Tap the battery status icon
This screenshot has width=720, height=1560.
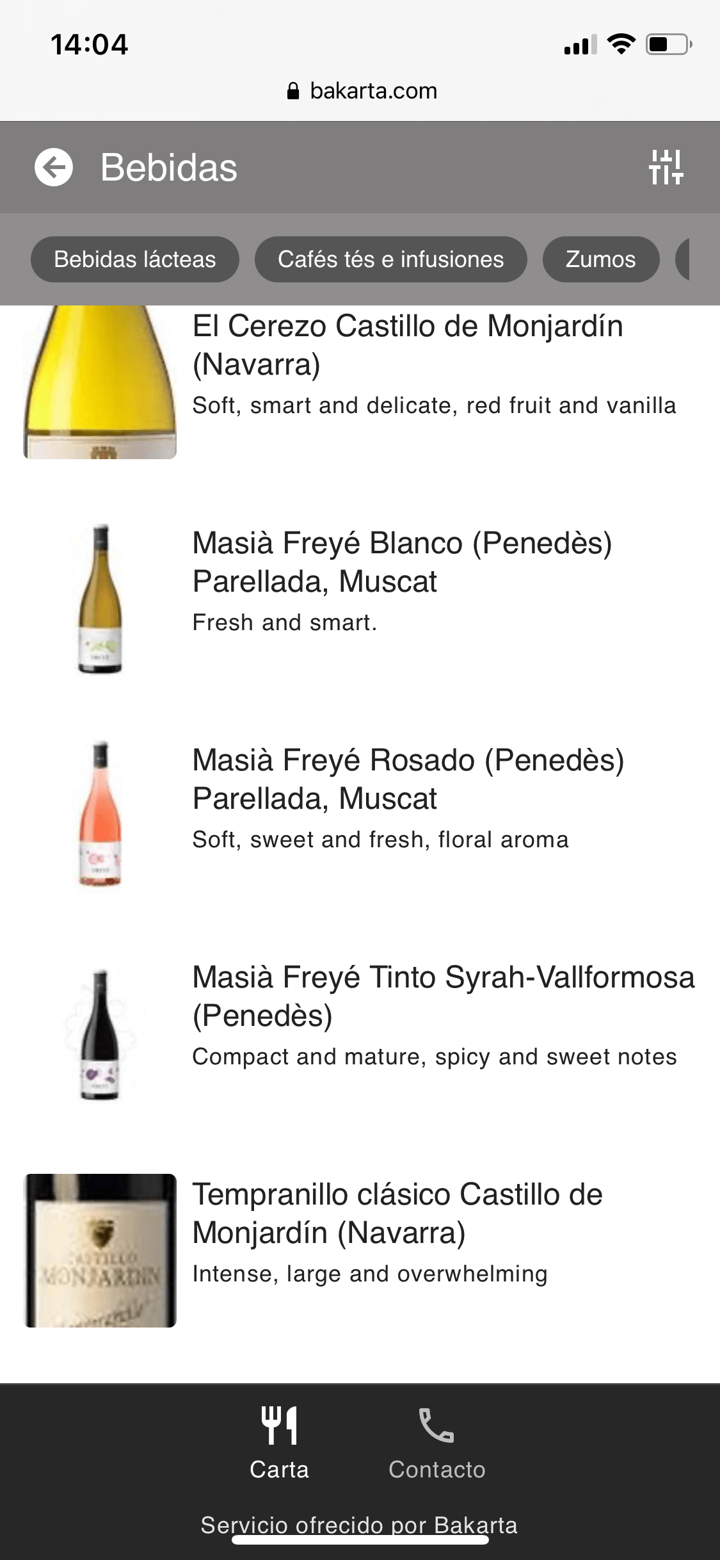668,44
